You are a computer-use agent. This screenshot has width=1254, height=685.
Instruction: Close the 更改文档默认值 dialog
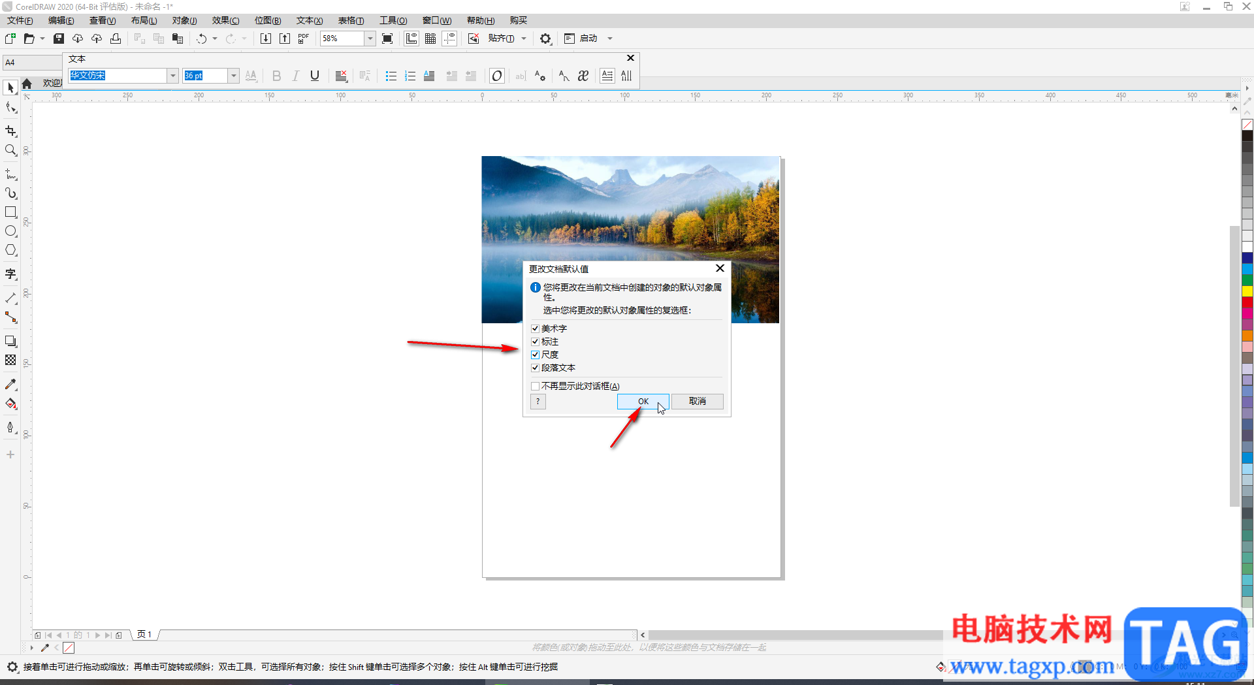point(720,268)
